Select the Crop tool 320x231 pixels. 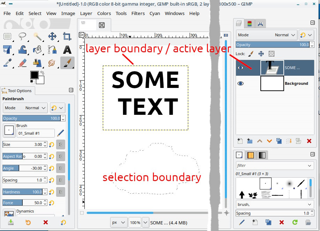click(x=67, y=36)
